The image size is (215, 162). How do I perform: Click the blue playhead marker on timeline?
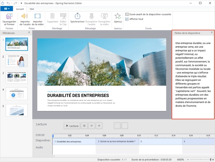coord(53,136)
